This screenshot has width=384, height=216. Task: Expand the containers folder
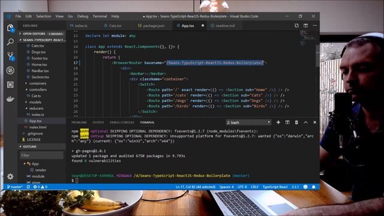37,83
